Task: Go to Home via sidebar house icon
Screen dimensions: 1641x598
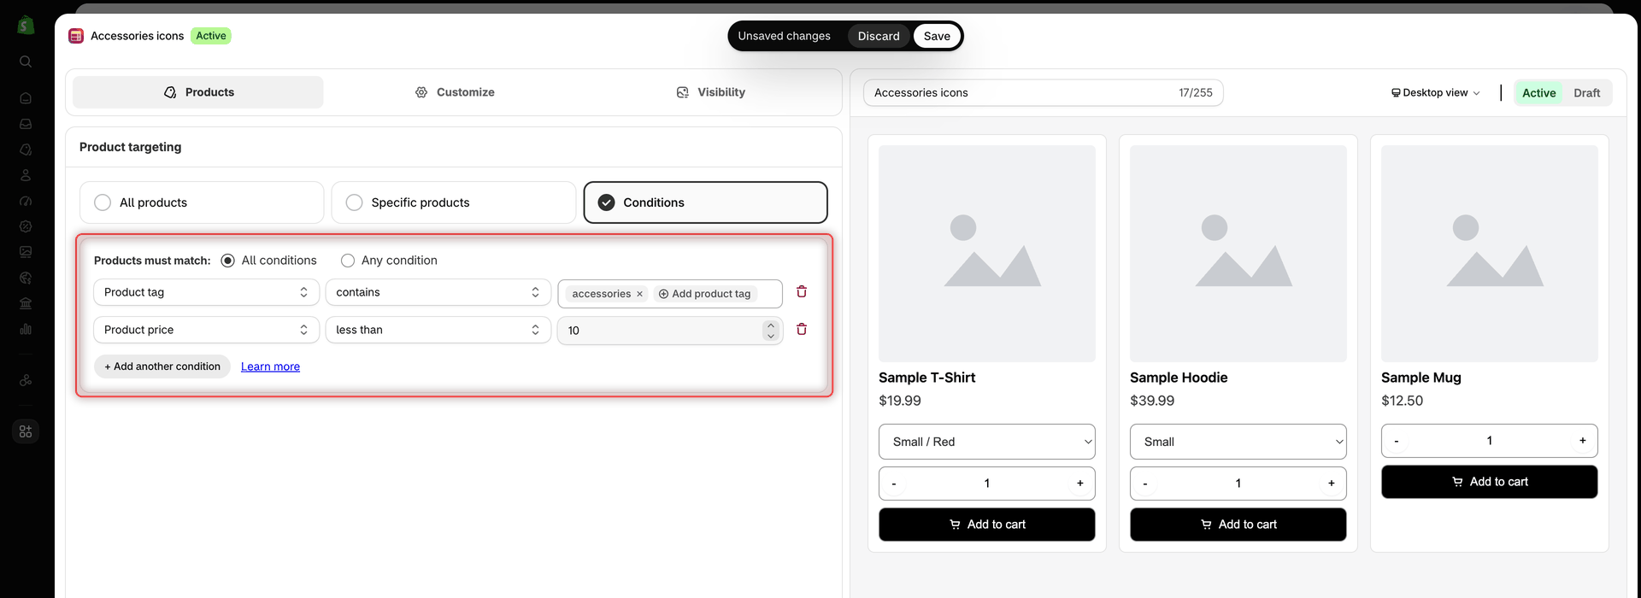Action: [x=26, y=98]
